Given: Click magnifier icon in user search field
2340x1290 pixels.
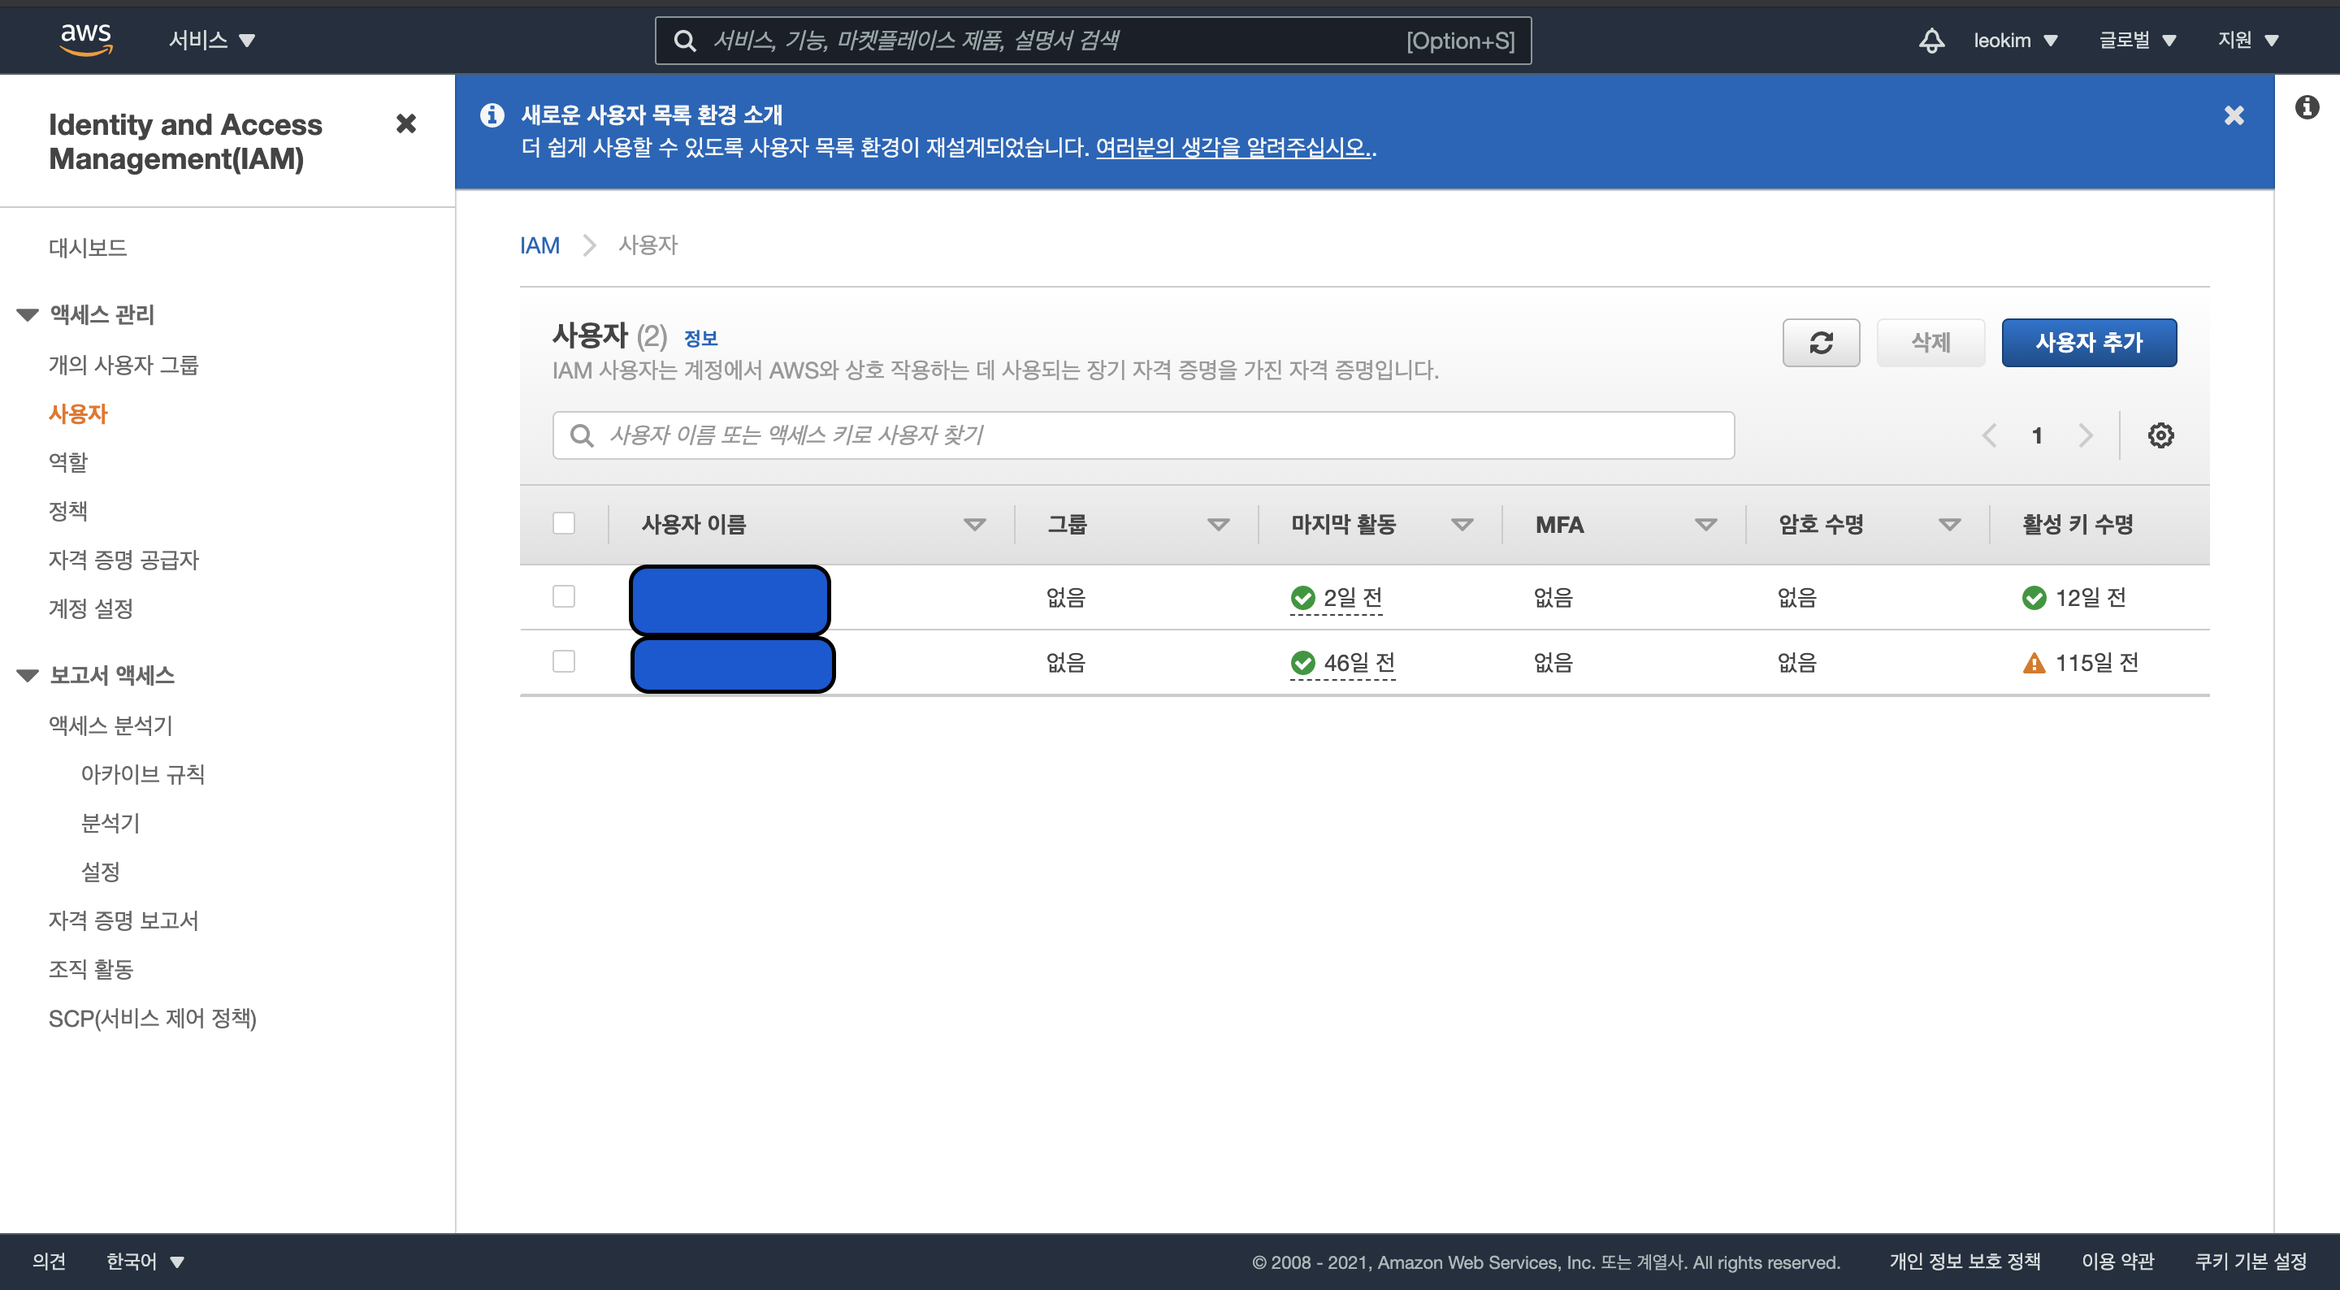Looking at the screenshot, I should point(582,435).
